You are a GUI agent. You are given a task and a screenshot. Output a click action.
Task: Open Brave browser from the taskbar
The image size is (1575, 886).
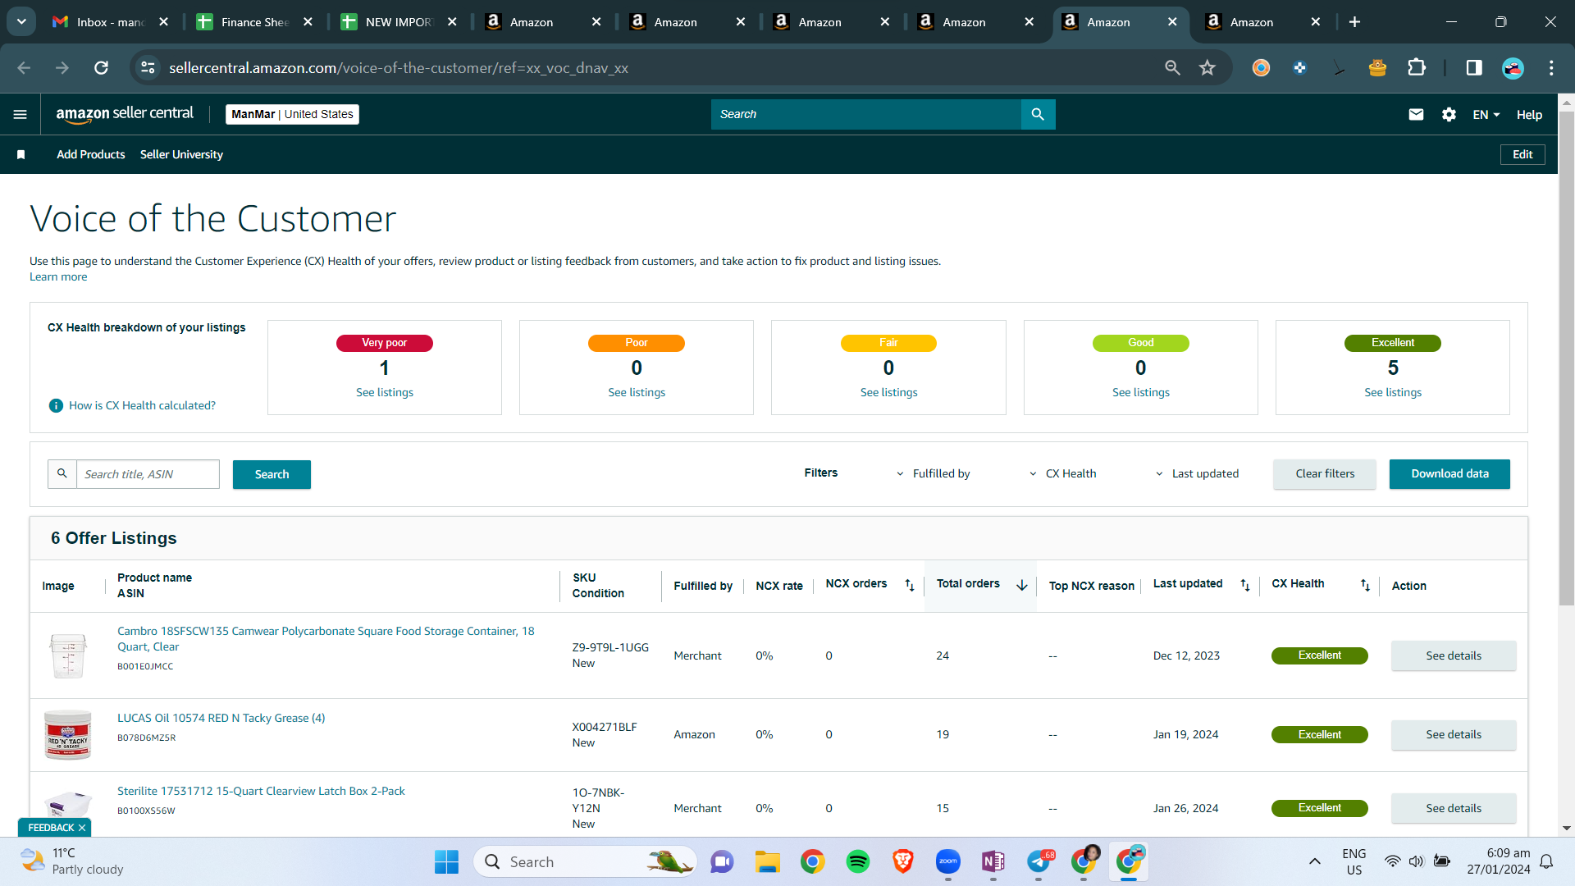point(902,861)
